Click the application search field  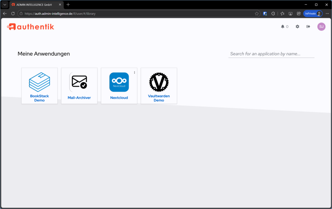point(271,53)
